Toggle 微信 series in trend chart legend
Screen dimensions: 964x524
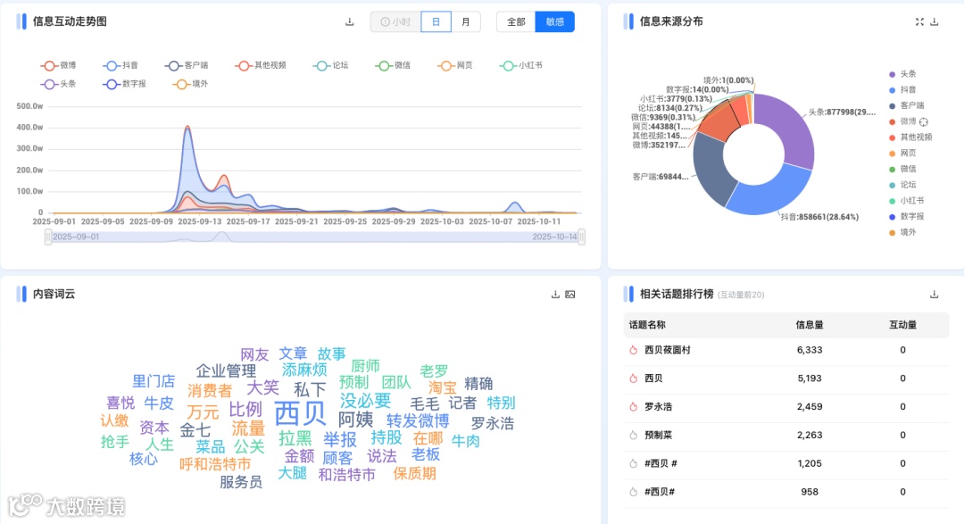(393, 65)
